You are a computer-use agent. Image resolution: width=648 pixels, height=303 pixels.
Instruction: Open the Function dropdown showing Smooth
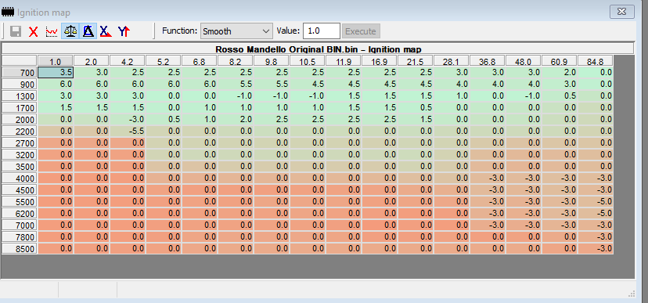[x=236, y=31]
